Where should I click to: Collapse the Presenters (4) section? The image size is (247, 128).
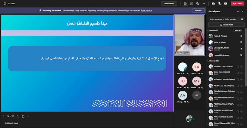[x=207, y=30]
